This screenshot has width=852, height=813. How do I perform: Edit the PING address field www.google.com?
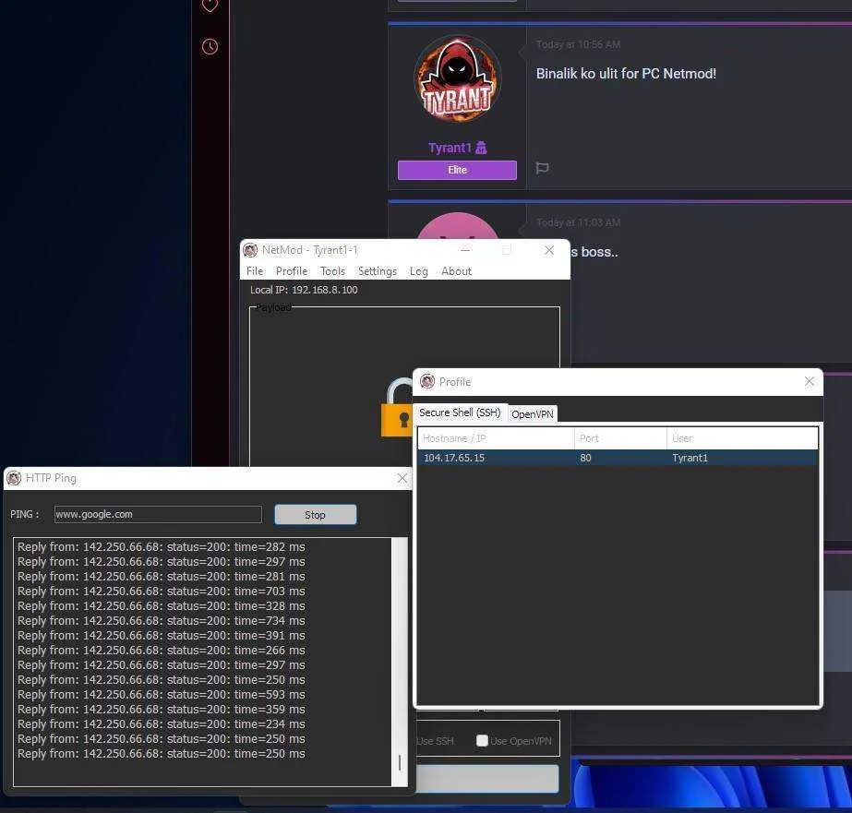click(x=158, y=514)
